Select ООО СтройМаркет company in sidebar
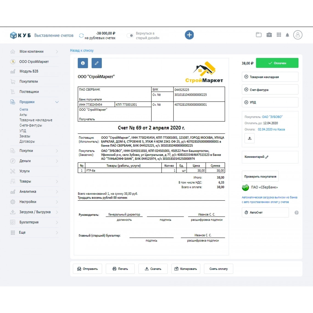This screenshot has height=313, width=313. click(34, 62)
